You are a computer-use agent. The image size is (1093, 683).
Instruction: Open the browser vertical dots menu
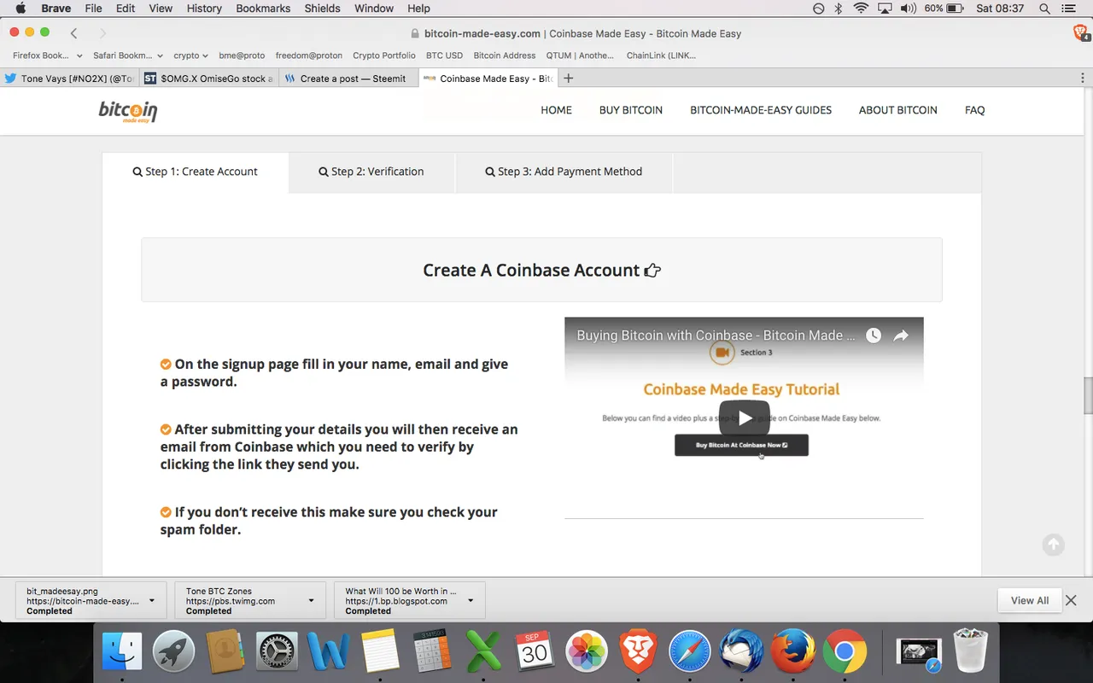click(1082, 78)
